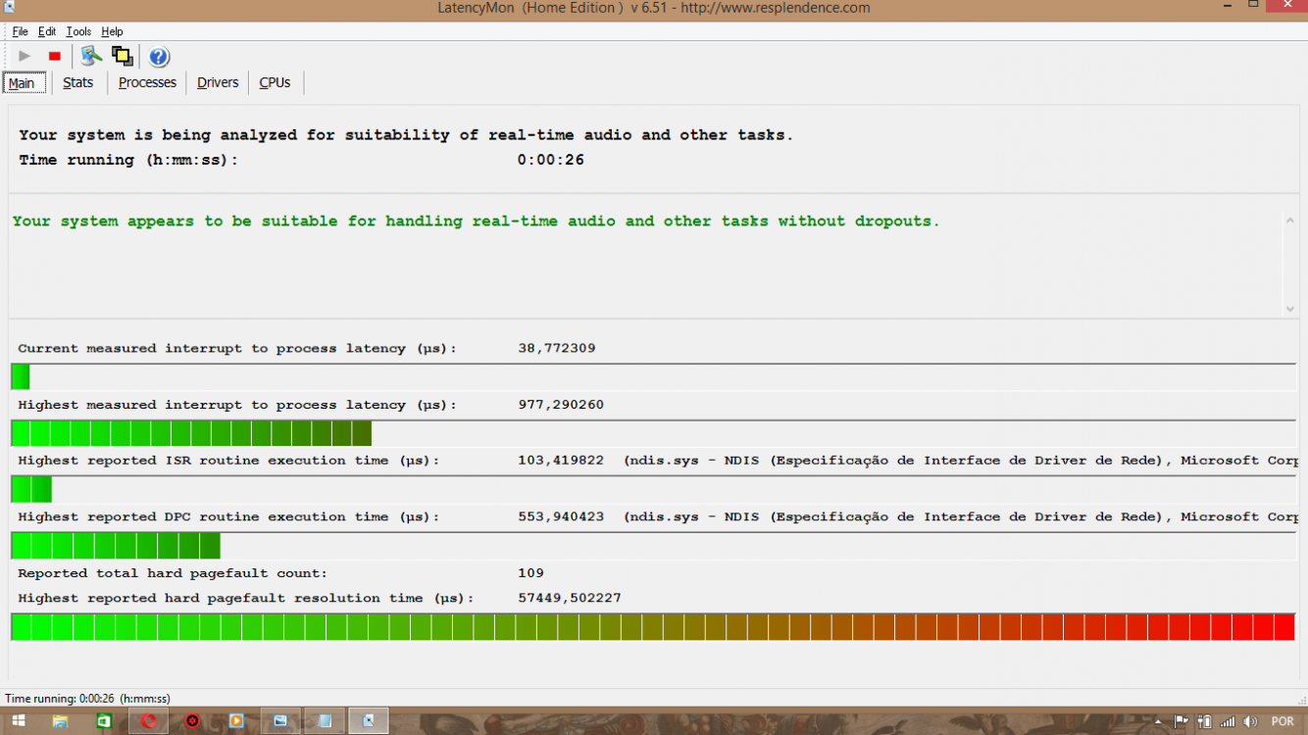This screenshot has width=1308, height=735.
Task: Switch to Opera browser in taskbar
Action: coord(149,721)
